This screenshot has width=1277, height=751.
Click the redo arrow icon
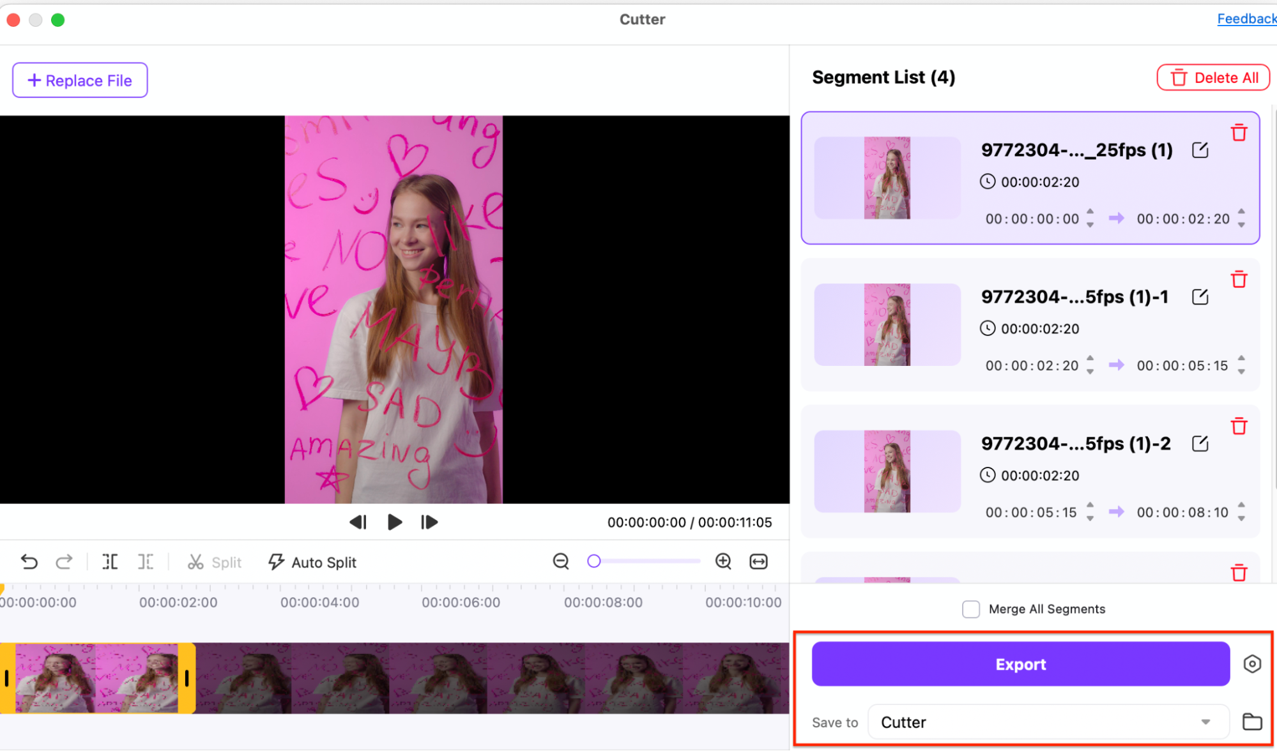click(x=64, y=562)
